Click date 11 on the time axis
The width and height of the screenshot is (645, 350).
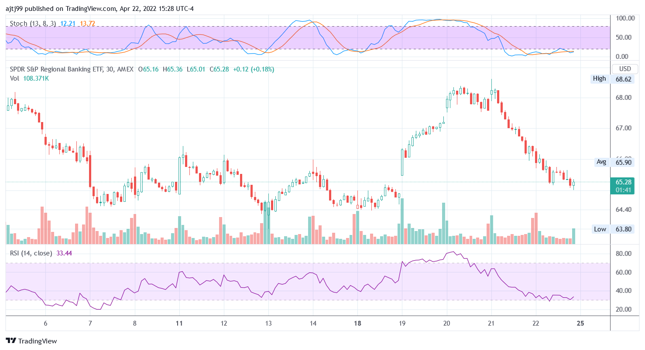click(x=179, y=323)
